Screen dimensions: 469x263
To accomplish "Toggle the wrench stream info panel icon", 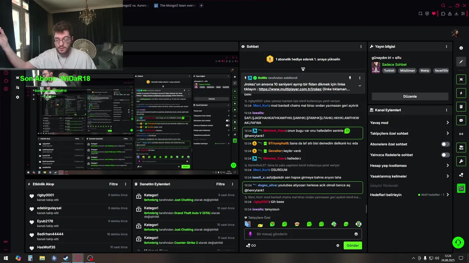I will click(x=461, y=161).
